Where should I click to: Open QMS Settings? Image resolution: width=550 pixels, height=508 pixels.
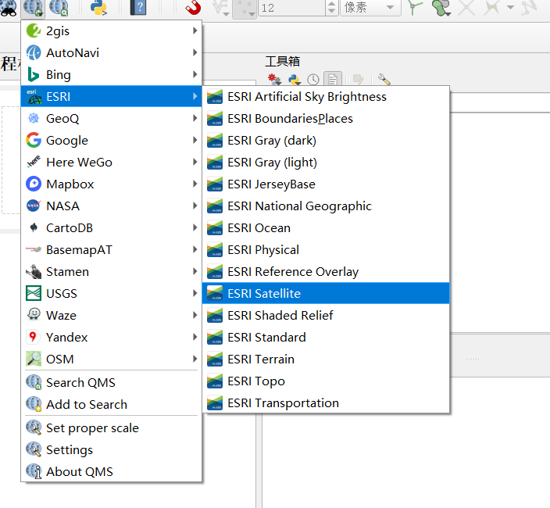pyautogui.click(x=111, y=449)
